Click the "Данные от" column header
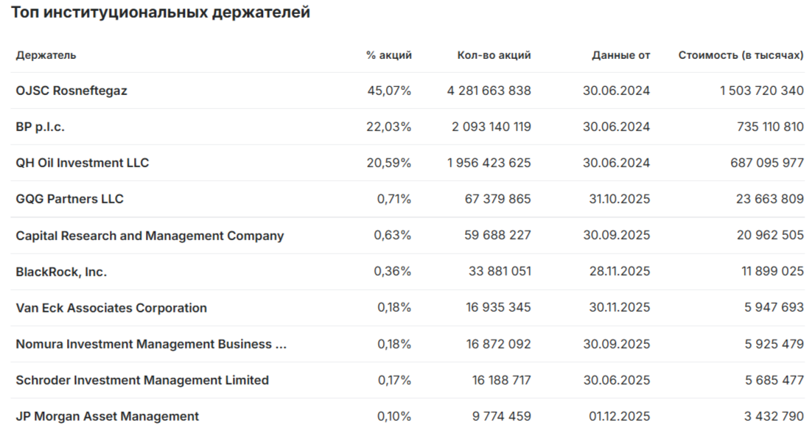This screenshot has height=431, width=812. tap(621, 55)
